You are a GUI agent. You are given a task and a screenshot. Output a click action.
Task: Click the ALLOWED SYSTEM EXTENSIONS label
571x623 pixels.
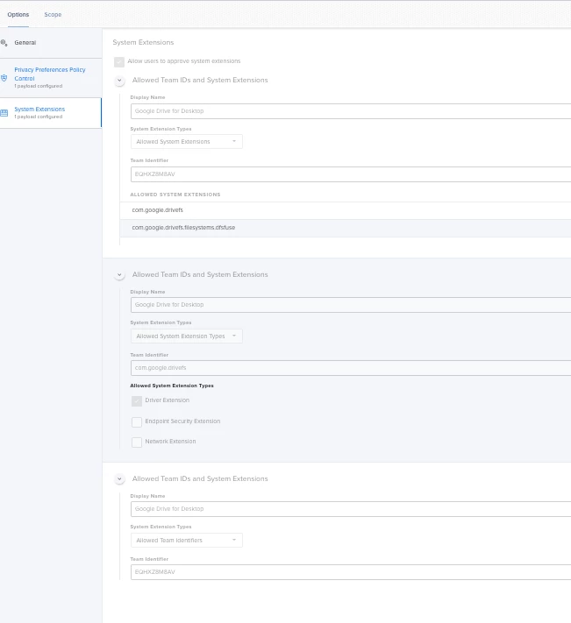(x=175, y=195)
